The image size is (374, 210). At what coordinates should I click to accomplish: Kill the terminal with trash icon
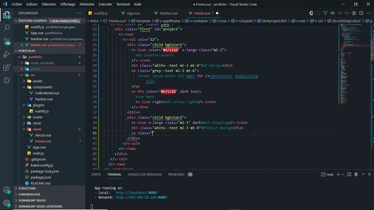tap(356, 174)
